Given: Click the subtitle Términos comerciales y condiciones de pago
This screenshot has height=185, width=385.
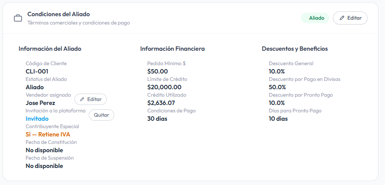Looking at the screenshot, I should point(79,23).
